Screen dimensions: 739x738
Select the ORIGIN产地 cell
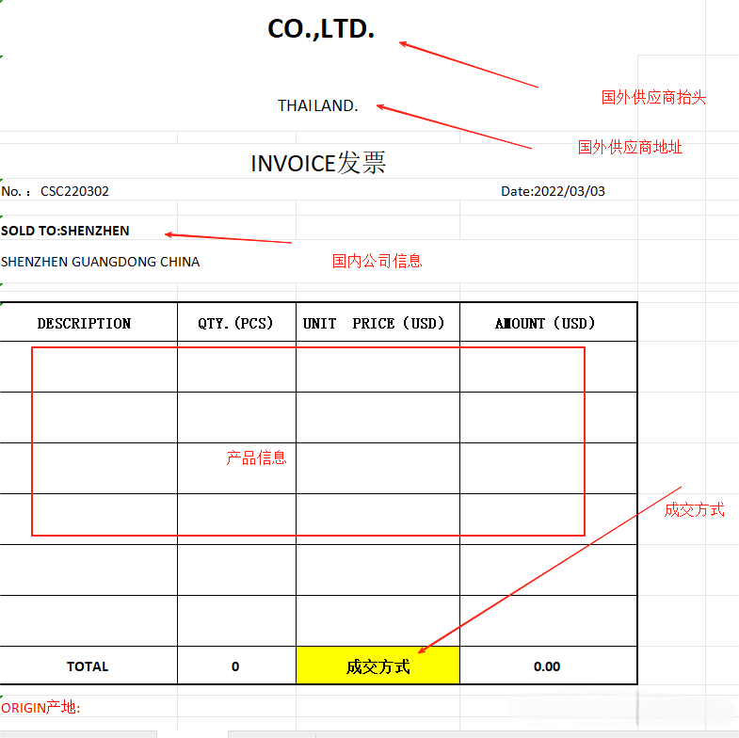[x=41, y=708]
